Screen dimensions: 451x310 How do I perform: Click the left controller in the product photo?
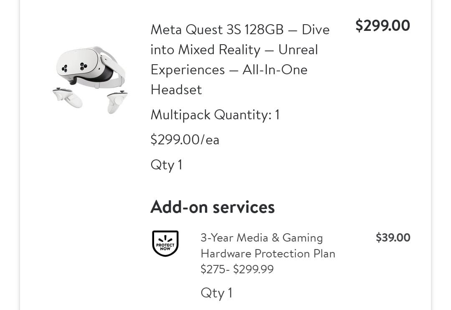pyautogui.click(x=68, y=98)
